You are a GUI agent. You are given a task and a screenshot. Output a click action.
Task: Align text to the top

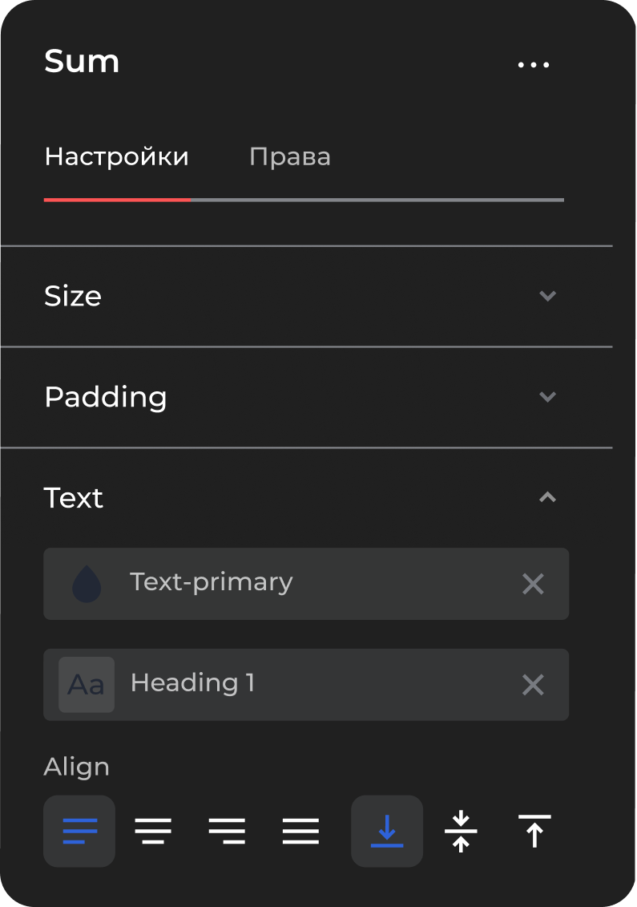(x=534, y=831)
